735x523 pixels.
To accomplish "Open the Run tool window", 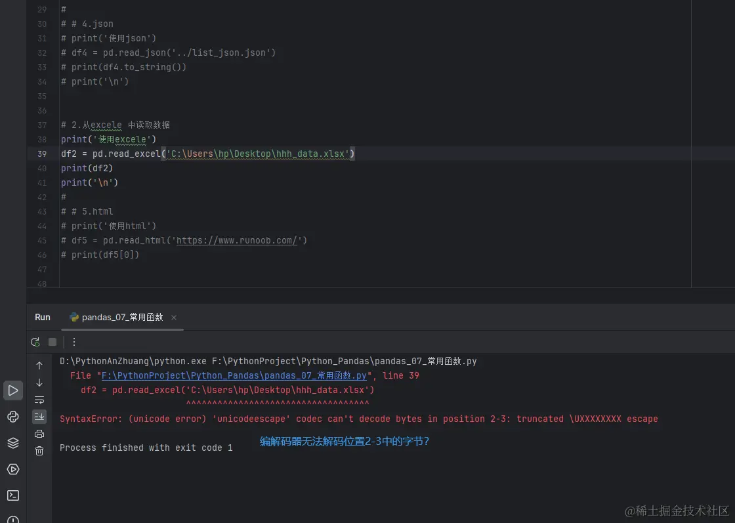I will tap(13, 390).
